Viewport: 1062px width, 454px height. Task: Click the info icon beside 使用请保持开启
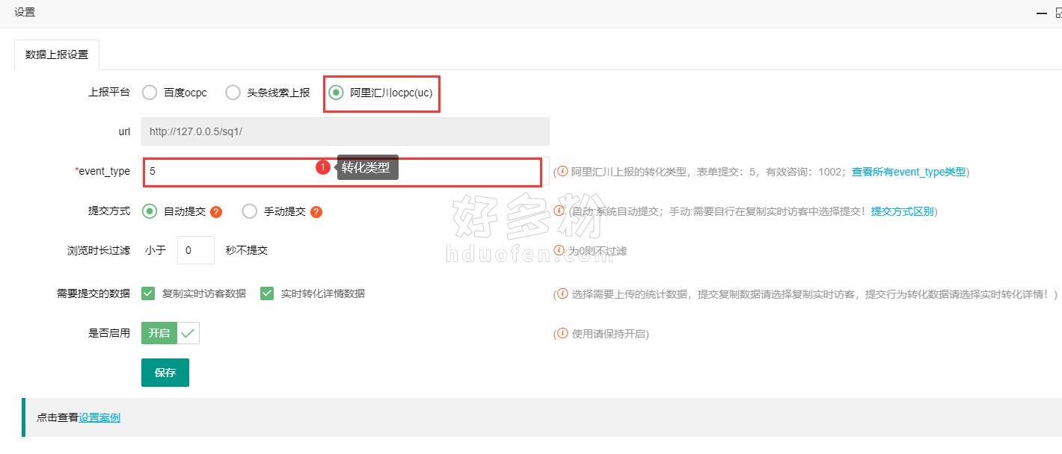(x=562, y=334)
